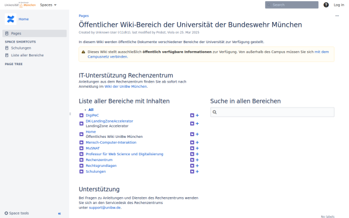Click the top Search field
Viewport: 349px width, 218px height.
[291, 5]
